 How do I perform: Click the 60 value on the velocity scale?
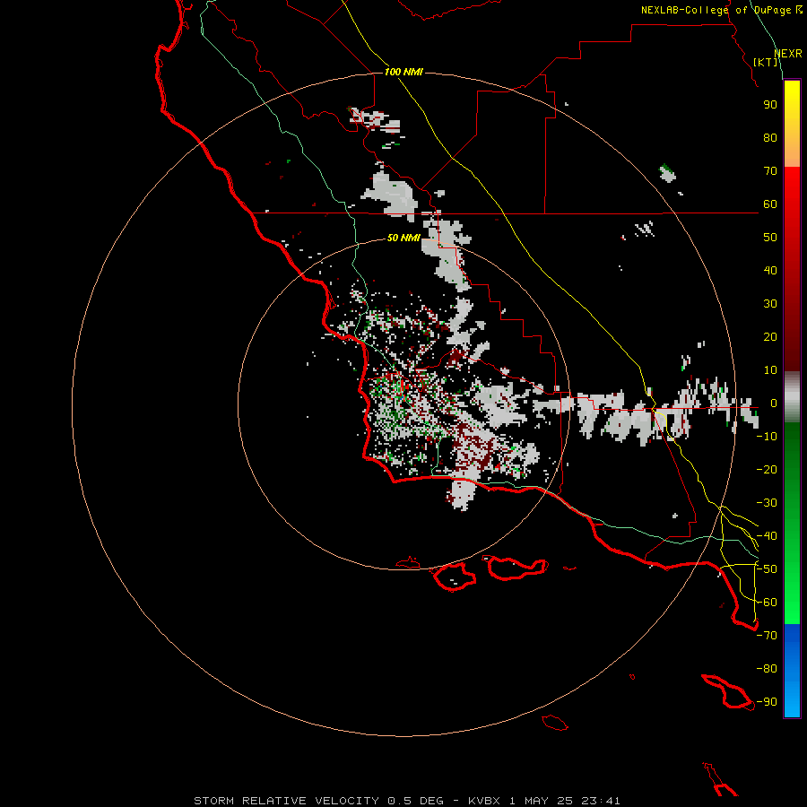pos(770,204)
